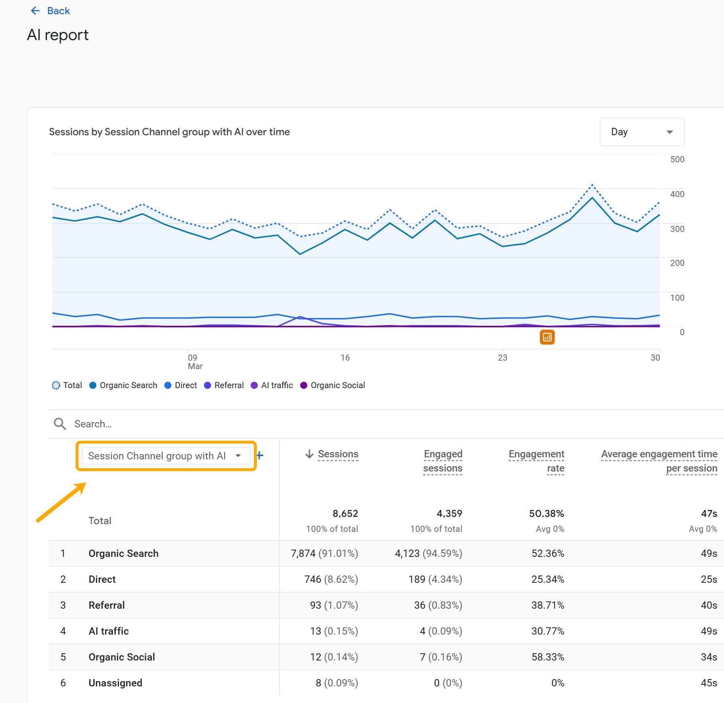Open the Day time granularity dropdown
This screenshot has width=724, height=703.
coord(641,132)
